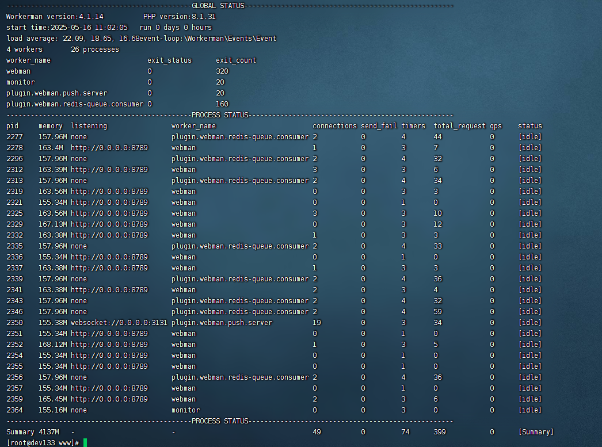Image resolution: width=602 pixels, height=447 pixels.
Task: Select plugin.webman.push.server in the global status list
Action: [x=57, y=93]
